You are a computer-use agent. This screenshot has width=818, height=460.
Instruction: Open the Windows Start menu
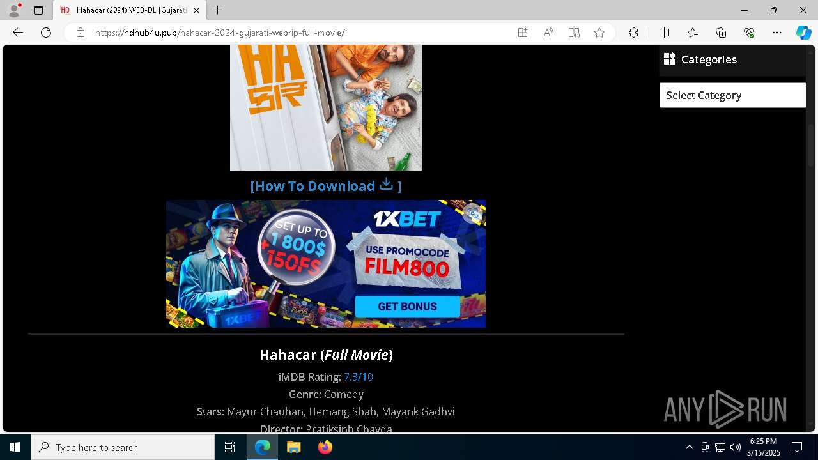pyautogui.click(x=15, y=447)
